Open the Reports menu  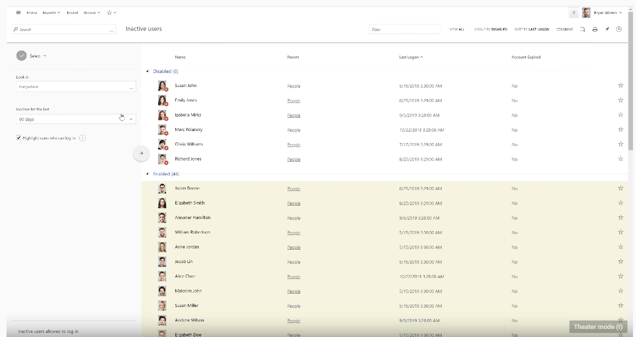51,12
